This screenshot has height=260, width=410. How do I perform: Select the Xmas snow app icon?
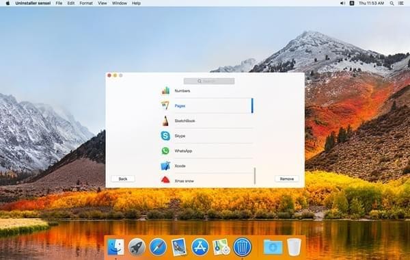point(165,180)
